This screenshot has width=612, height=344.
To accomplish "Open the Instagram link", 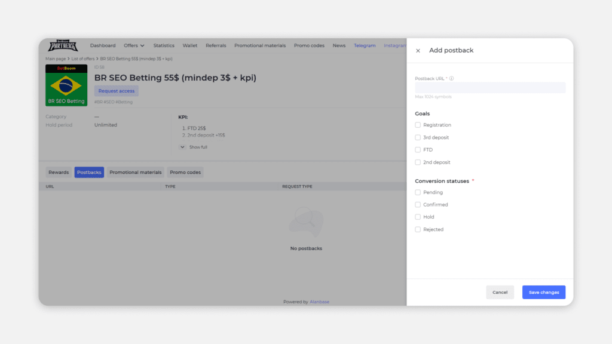I will click(395, 45).
